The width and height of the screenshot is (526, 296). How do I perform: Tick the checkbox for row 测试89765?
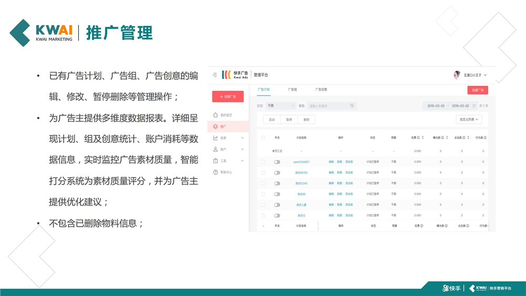click(264, 173)
